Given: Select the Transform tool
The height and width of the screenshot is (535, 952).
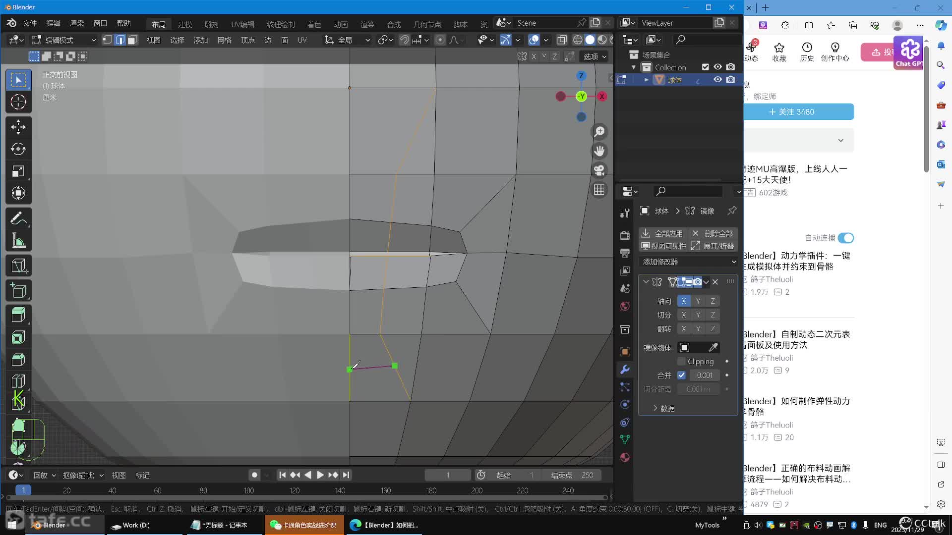Looking at the screenshot, I should 18,193.
